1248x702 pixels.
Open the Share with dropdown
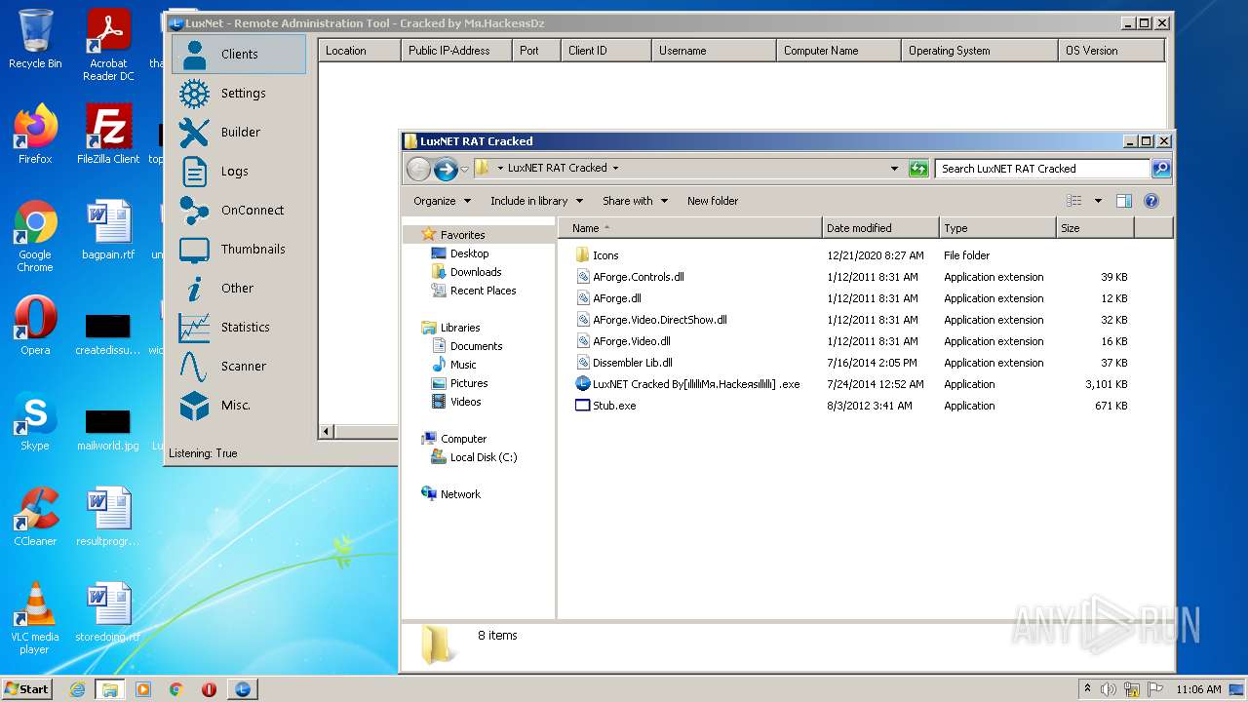[x=635, y=201]
